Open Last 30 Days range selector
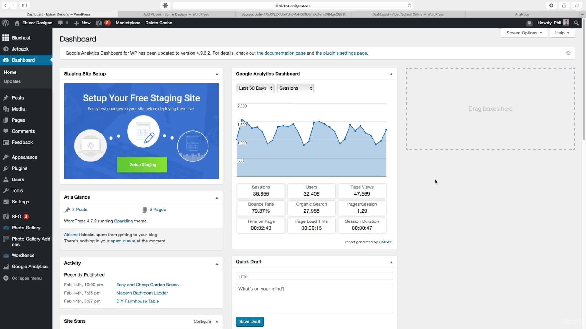 click(x=255, y=88)
